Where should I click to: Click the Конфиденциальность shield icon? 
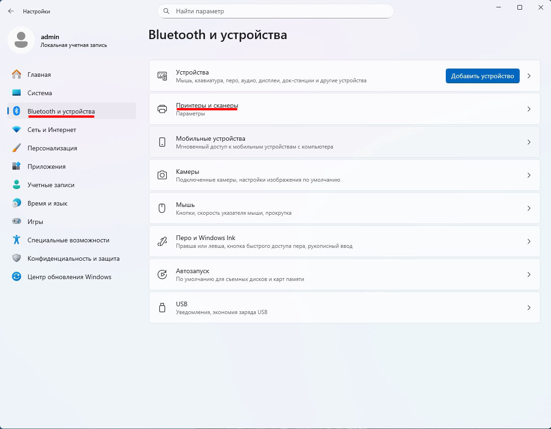tap(17, 258)
